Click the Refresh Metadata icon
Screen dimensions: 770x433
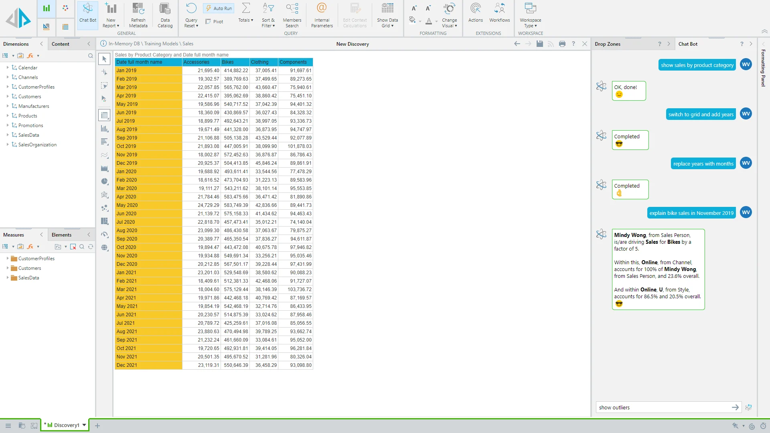pos(138,9)
